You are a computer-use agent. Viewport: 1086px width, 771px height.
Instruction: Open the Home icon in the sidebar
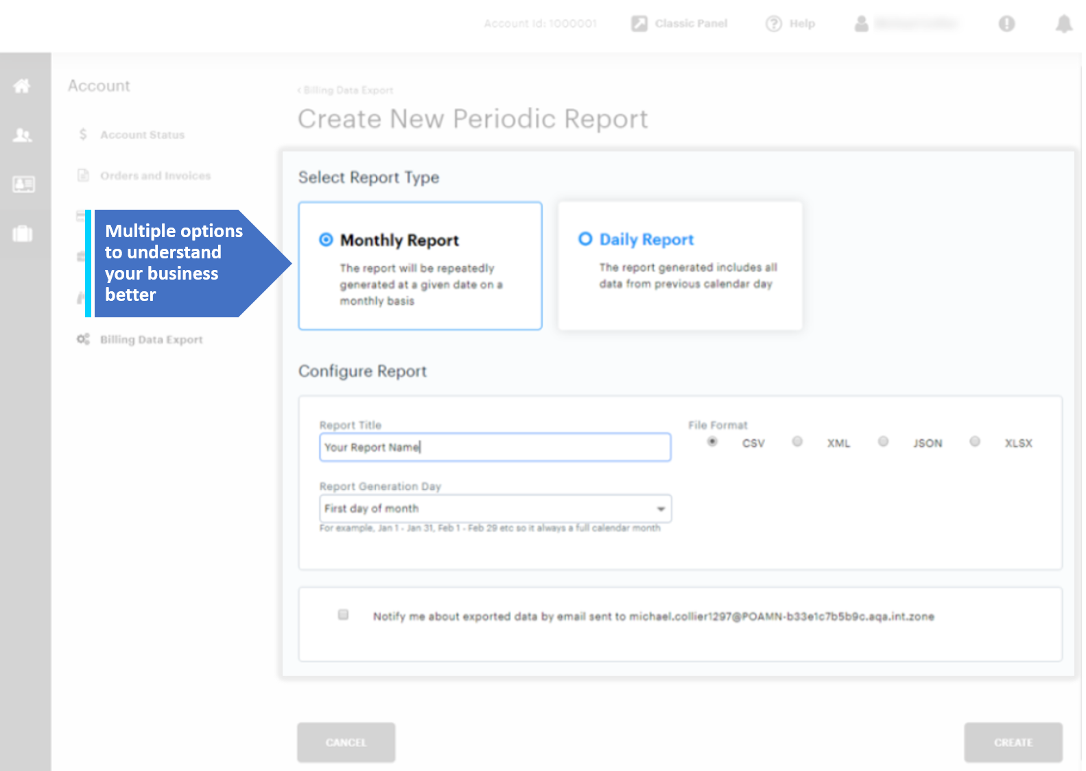click(x=22, y=86)
